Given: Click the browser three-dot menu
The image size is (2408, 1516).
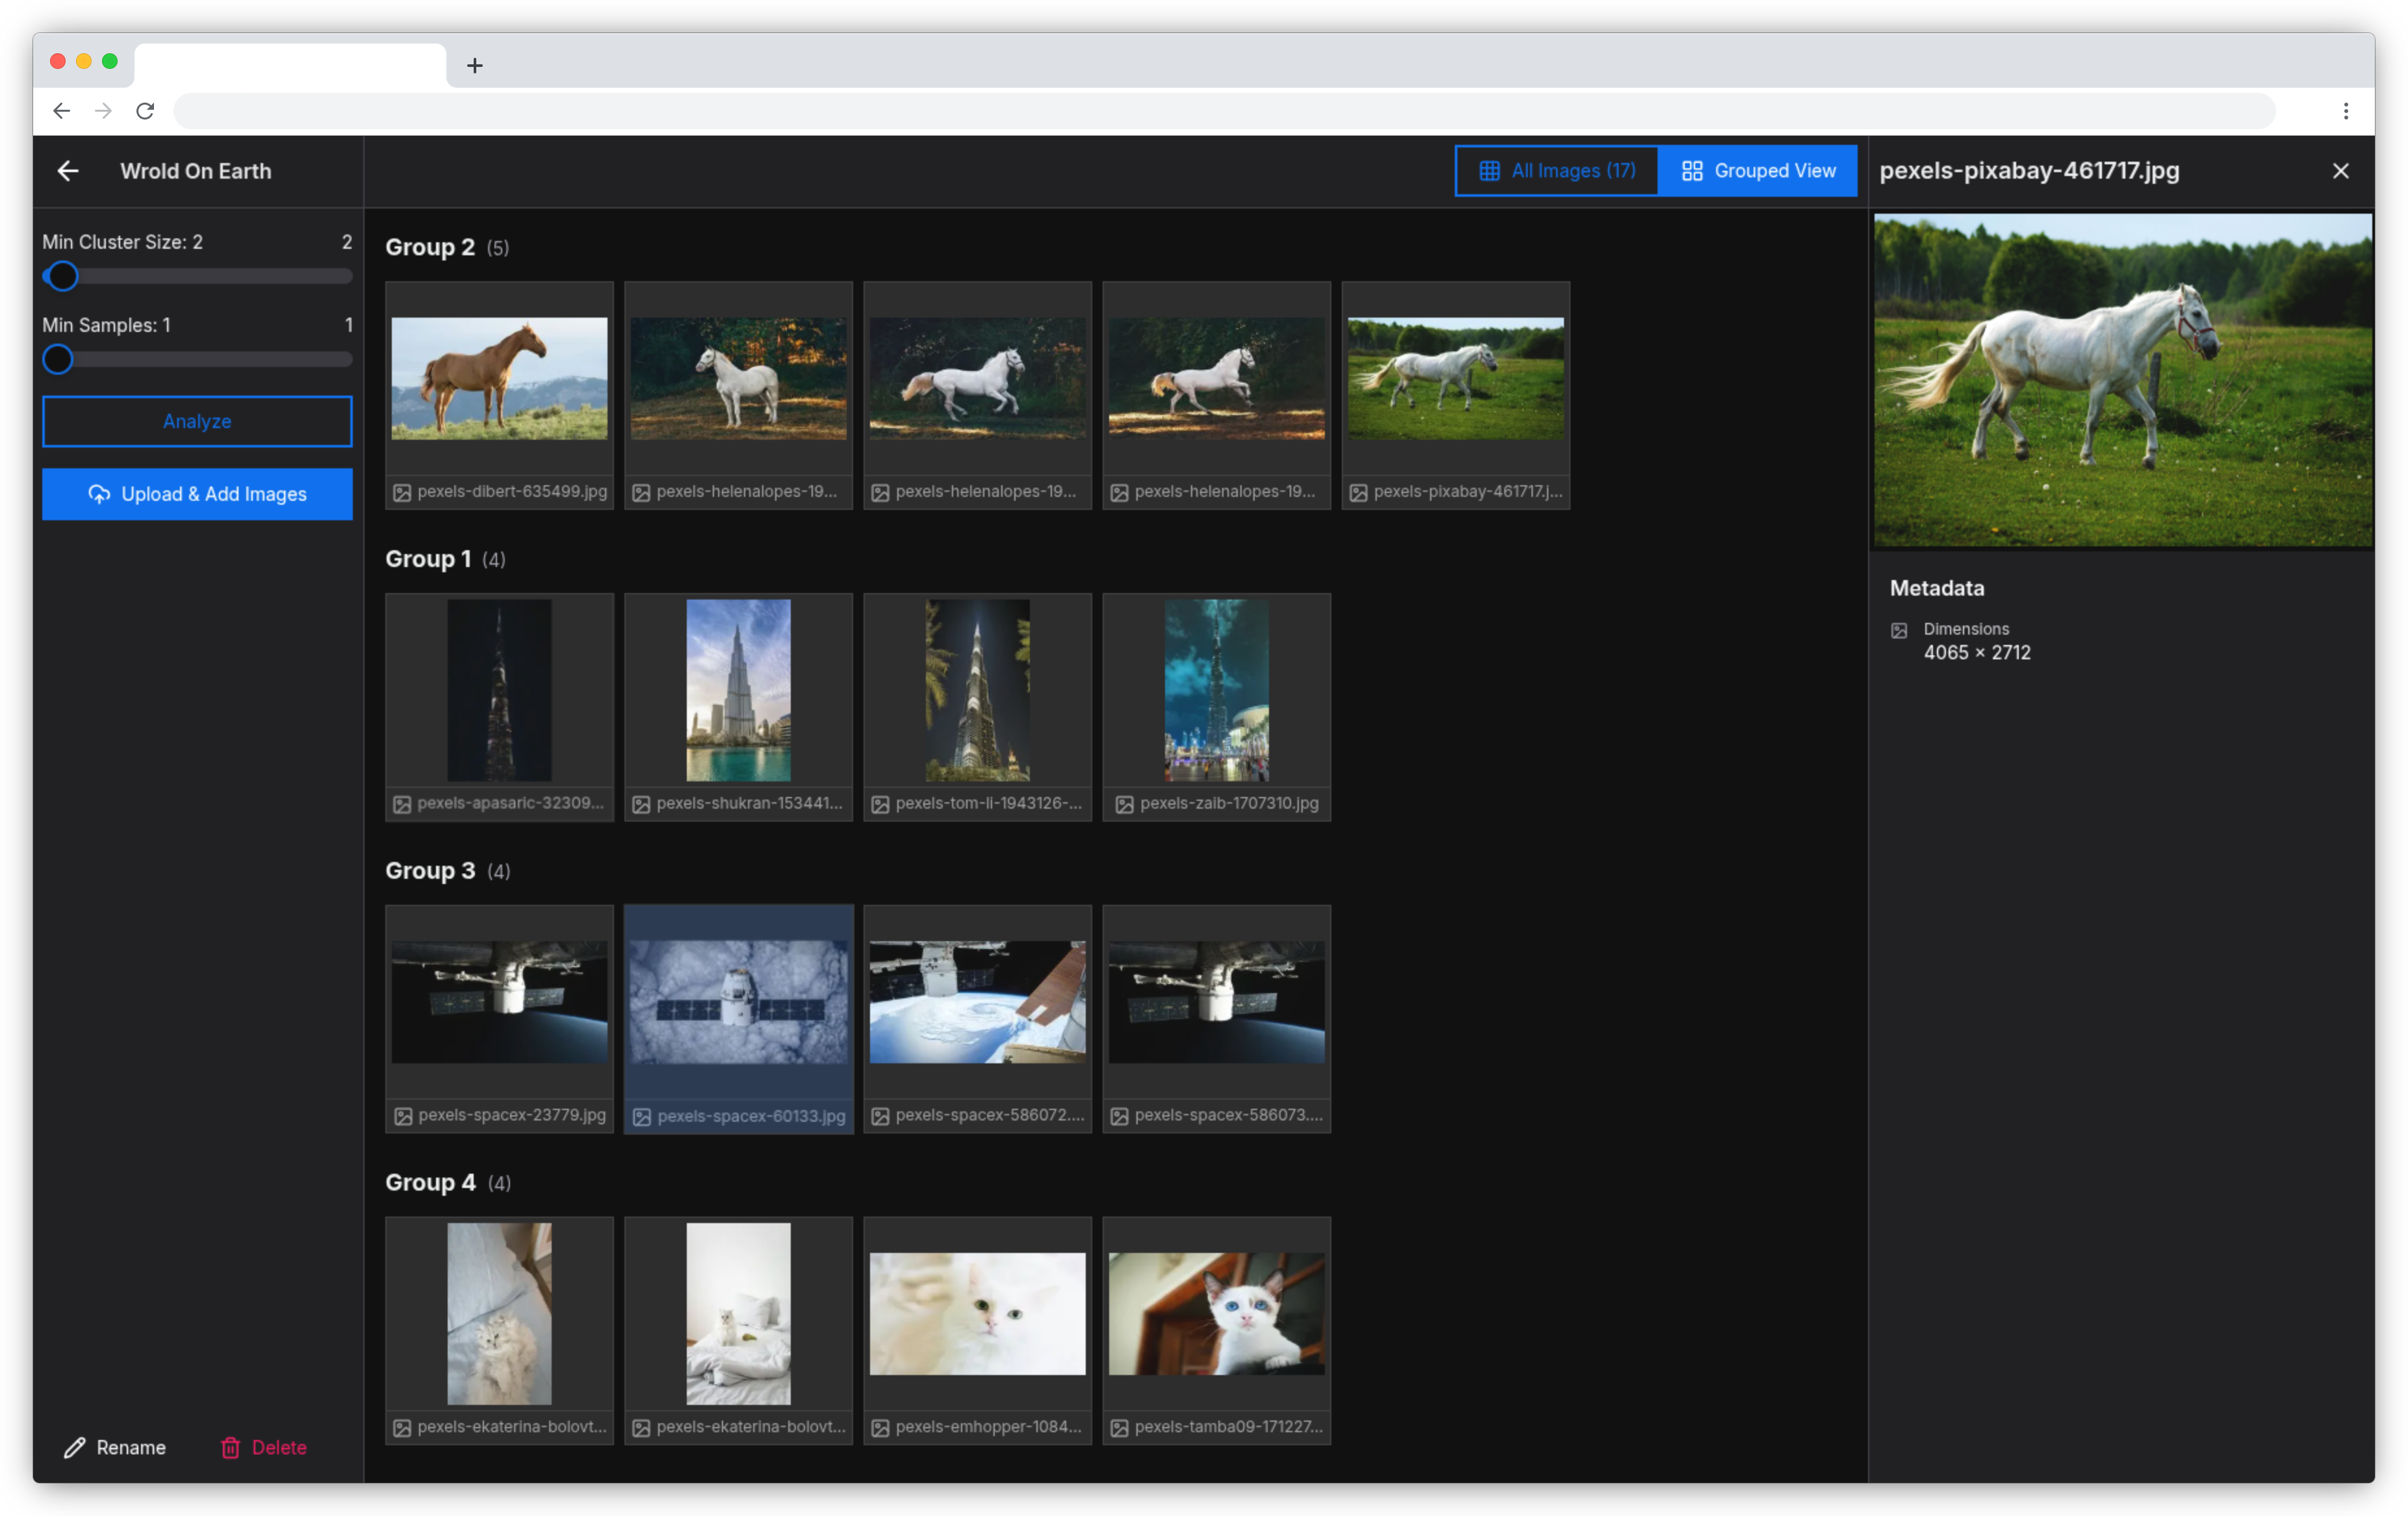Looking at the screenshot, I should pyautogui.click(x=2347, y=111).
